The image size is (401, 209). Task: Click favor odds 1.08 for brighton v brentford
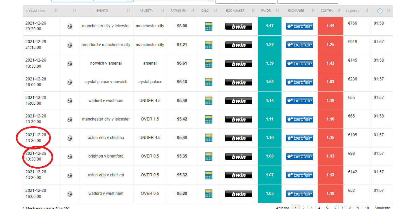click(x=270, y=156)
